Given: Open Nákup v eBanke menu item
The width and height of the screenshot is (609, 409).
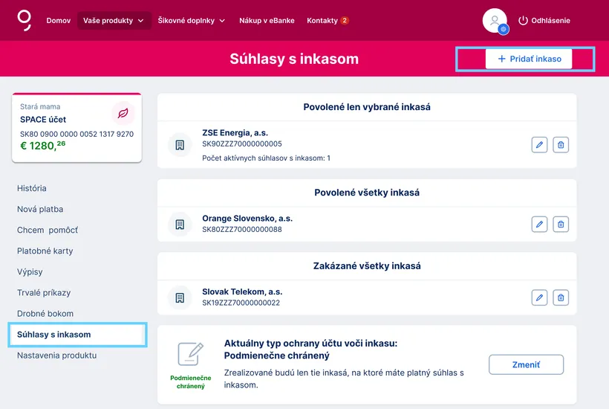Looking at the screenshot, I should [x=267, y=21].
